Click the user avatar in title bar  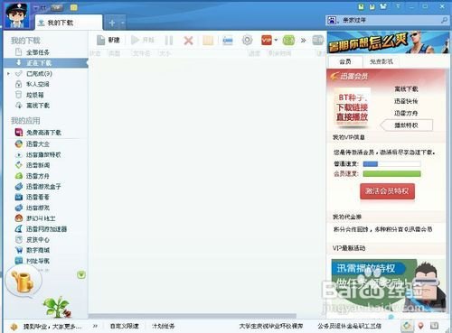(17, 15)
